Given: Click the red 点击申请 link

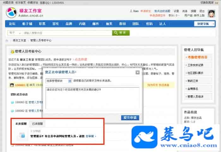Looking at the screenshot, I should click(x=81, y=59).
